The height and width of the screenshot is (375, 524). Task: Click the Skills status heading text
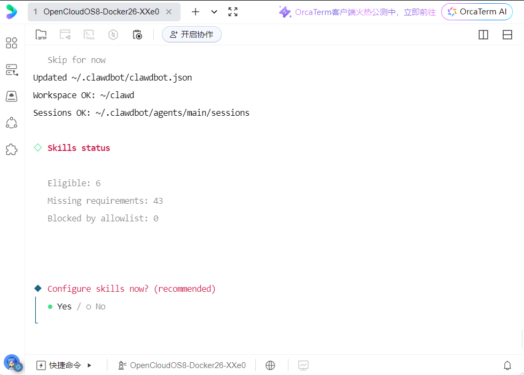tap(79, 148)
